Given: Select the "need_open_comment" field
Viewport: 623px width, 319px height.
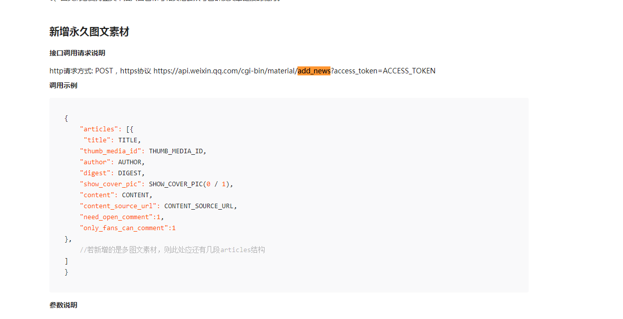Looking at the screenshot, I should pyautogui.click(x=116, y=217).
